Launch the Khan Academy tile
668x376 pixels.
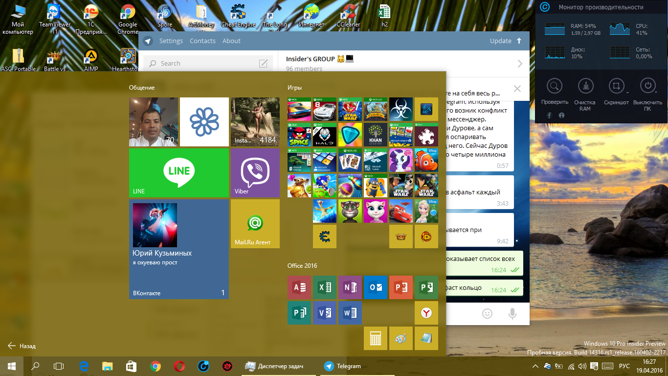tap(376, 135)
